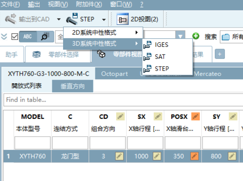Click the green plus add icon
243x181 pixels.
[x=196, y=36]
